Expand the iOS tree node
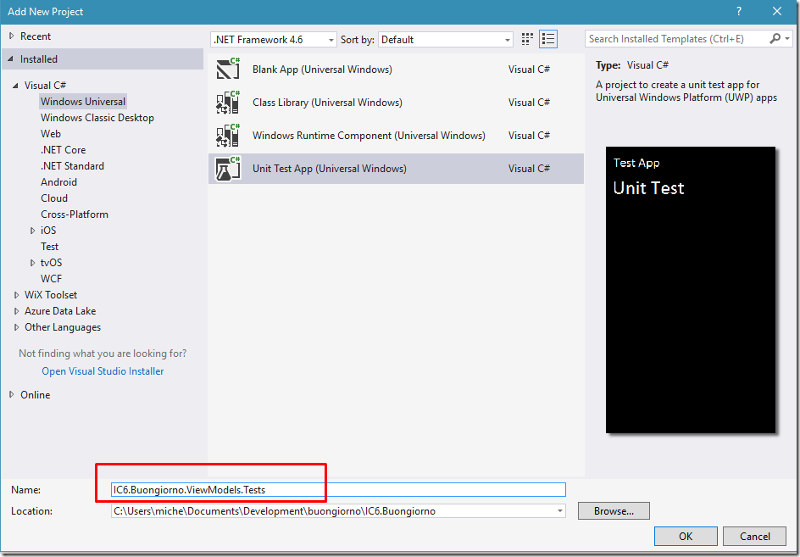Screen dimensions: 800x557 pos(32,231)
